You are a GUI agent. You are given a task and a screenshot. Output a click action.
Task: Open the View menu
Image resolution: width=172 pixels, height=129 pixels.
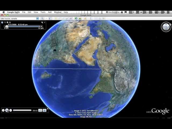(x=36, y=12)
